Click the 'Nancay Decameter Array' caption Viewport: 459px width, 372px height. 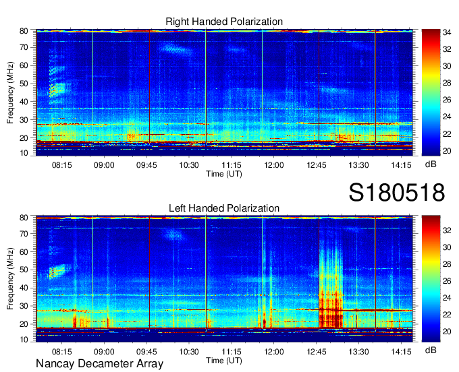(x=99, y=363)
